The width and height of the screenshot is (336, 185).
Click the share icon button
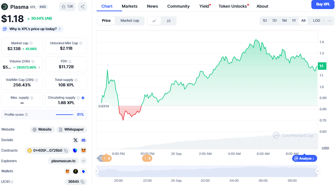pyautogui.click(x=83, y=7)
